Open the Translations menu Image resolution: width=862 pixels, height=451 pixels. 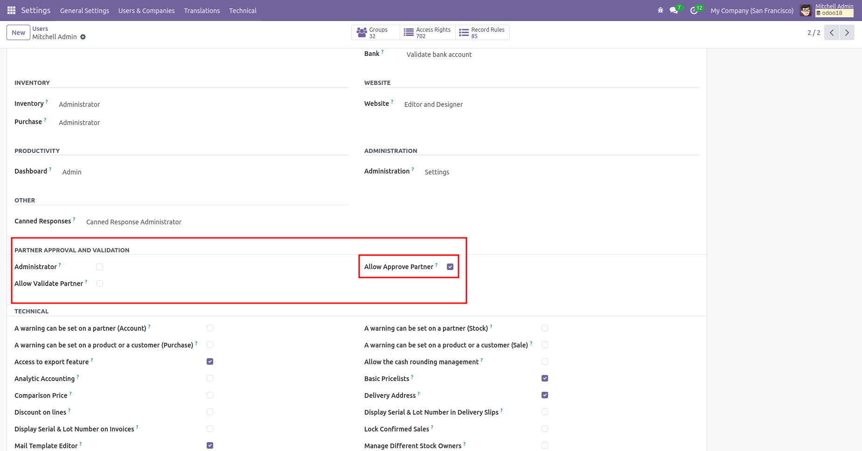point(202,10)
